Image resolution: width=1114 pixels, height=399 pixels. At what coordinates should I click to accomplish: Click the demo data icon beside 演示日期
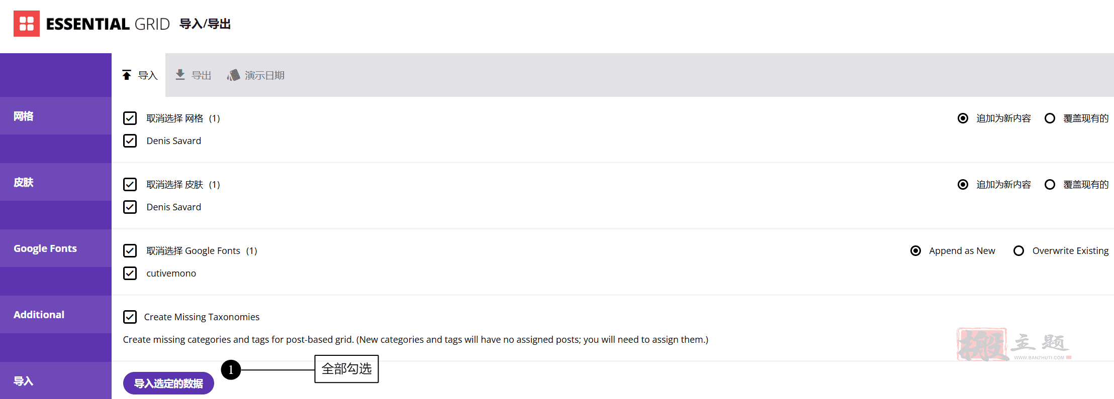(x=233, y=75)
